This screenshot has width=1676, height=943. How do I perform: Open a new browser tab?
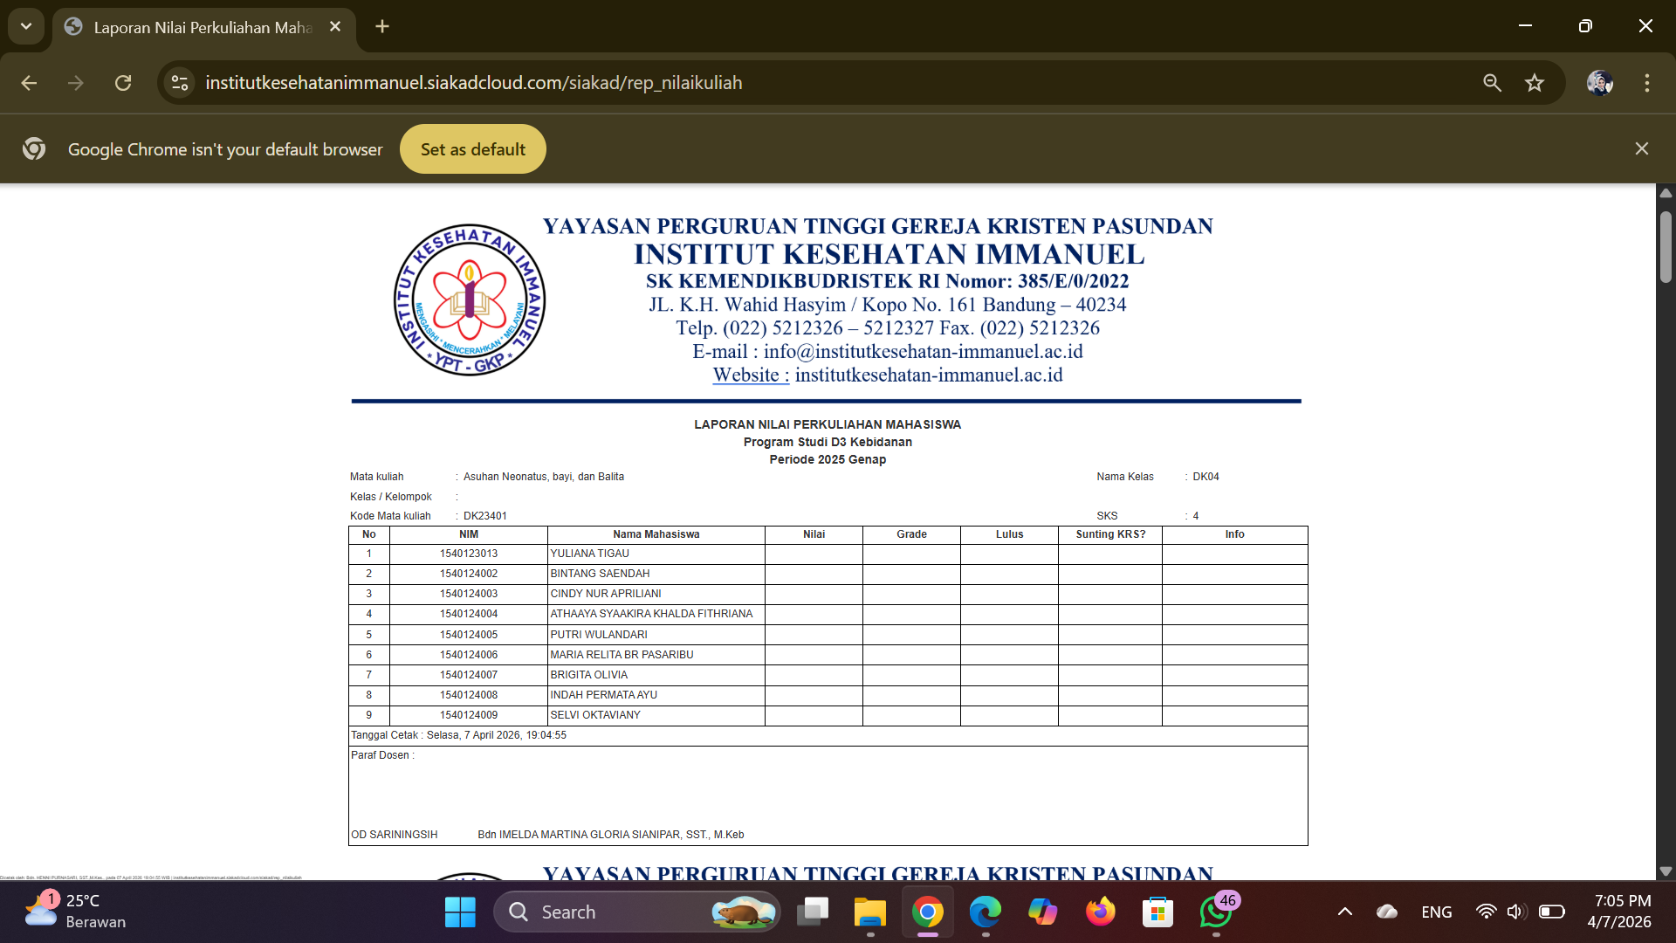point(382,27)
